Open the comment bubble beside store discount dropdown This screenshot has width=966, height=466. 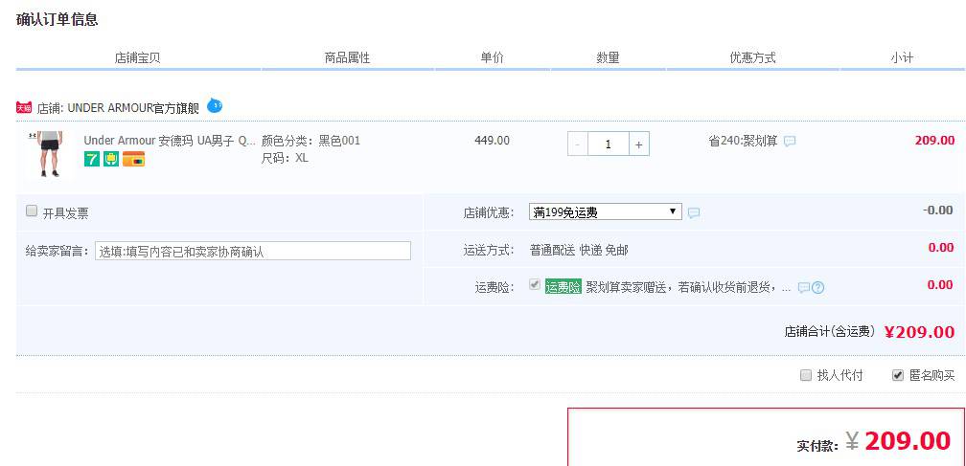pos(694,213)
